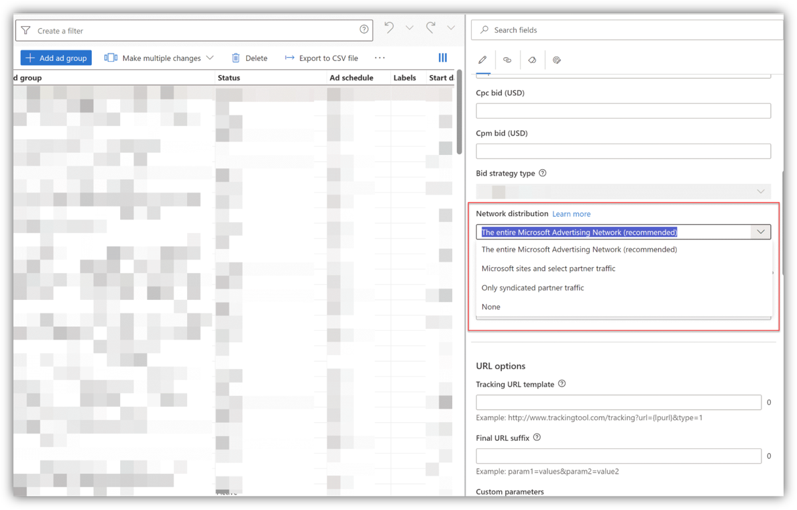Screen dimensions: 797x510
Task: Click the Bid strategy type help icon
Action: point(543,173)
